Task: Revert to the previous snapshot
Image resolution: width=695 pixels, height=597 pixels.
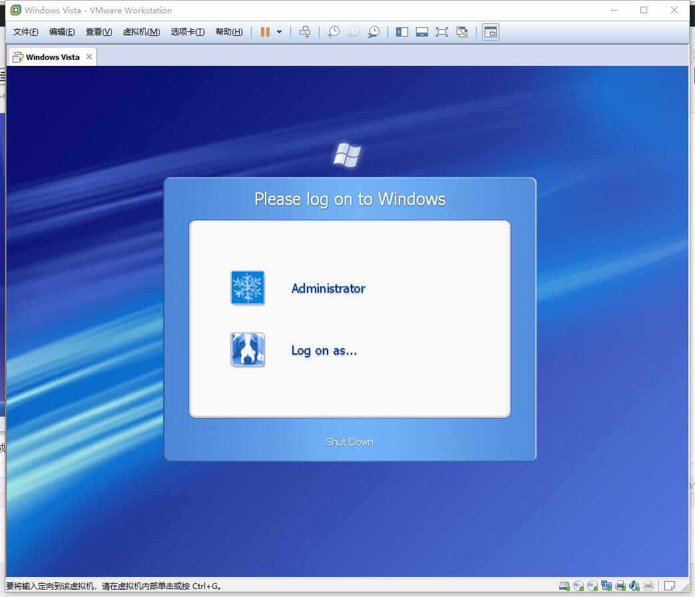Action: click(353, 32)
